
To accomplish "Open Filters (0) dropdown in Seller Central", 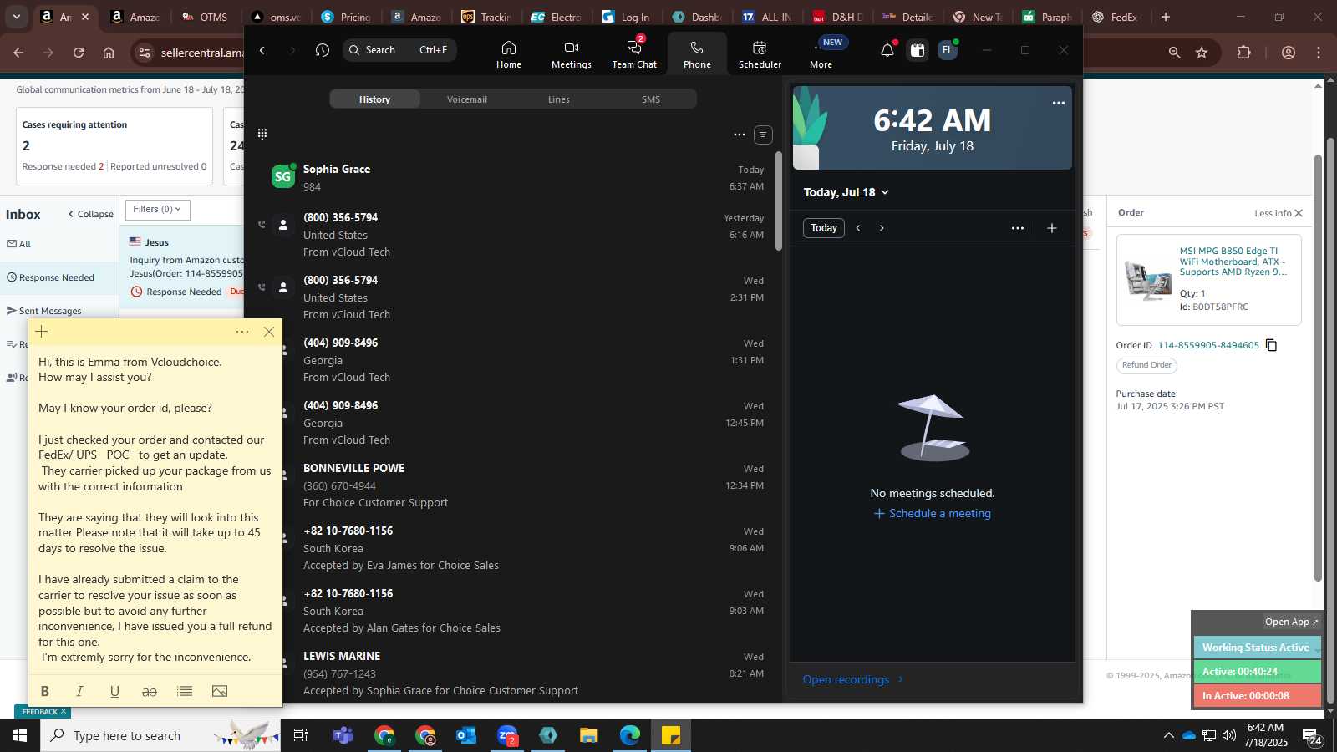I will click(157, 210).
